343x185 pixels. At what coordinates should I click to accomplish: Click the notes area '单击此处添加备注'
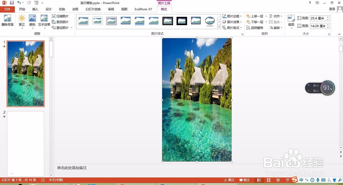(x=72, y=168)
